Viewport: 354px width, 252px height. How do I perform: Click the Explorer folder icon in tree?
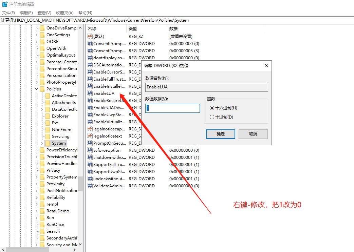pos(48,116)
